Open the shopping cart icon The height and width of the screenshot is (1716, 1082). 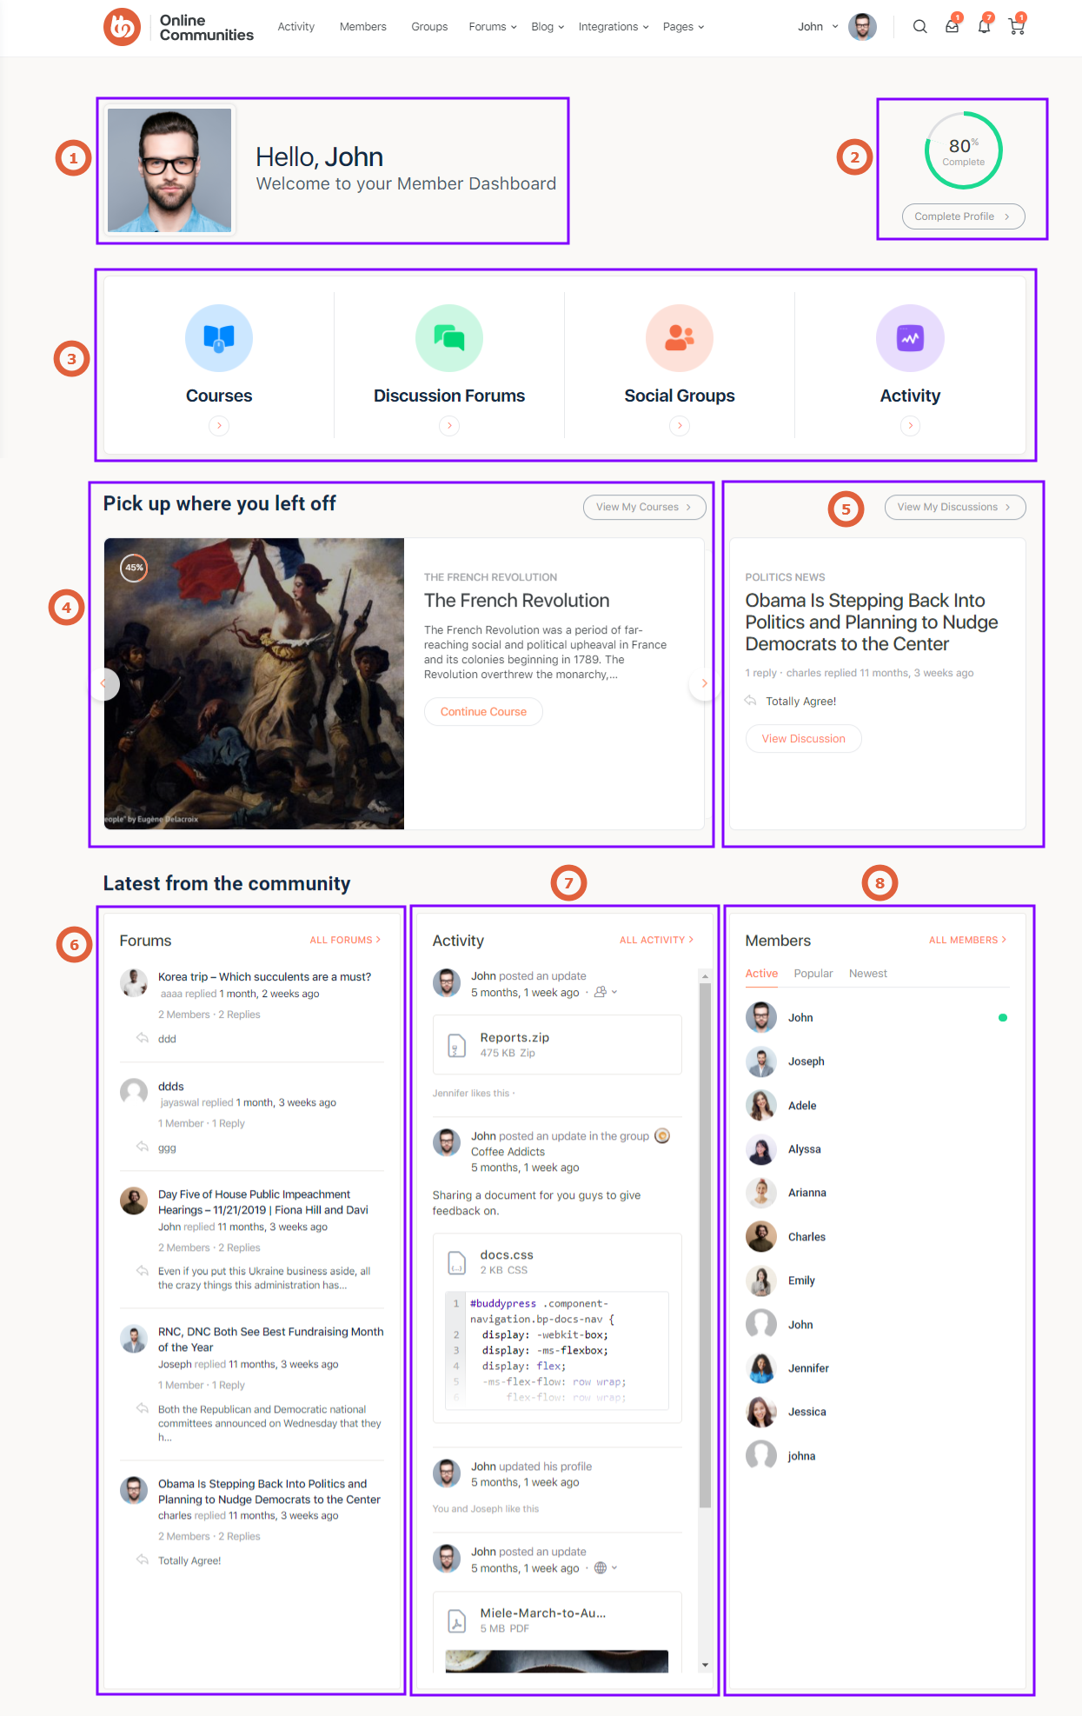tap(1016, 27)
